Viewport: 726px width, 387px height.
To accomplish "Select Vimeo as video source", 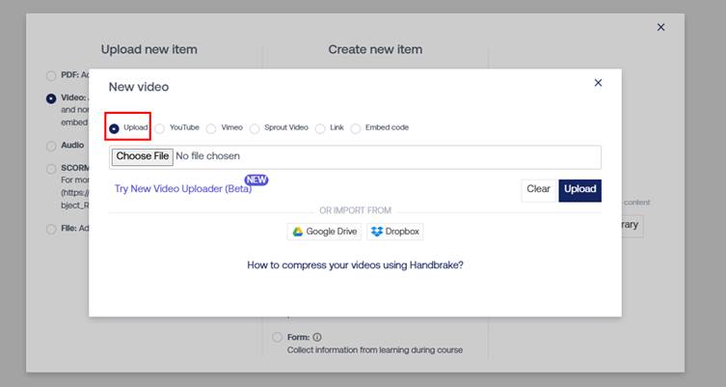I will coord(211,127).
